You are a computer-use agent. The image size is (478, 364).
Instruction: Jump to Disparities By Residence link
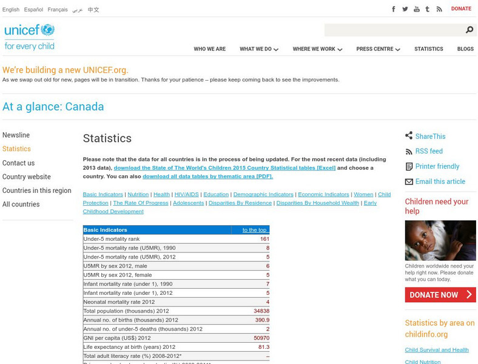[240, 203]
